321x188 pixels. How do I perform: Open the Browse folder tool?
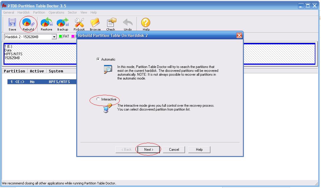pyautogui.click(x=95, y=24)
